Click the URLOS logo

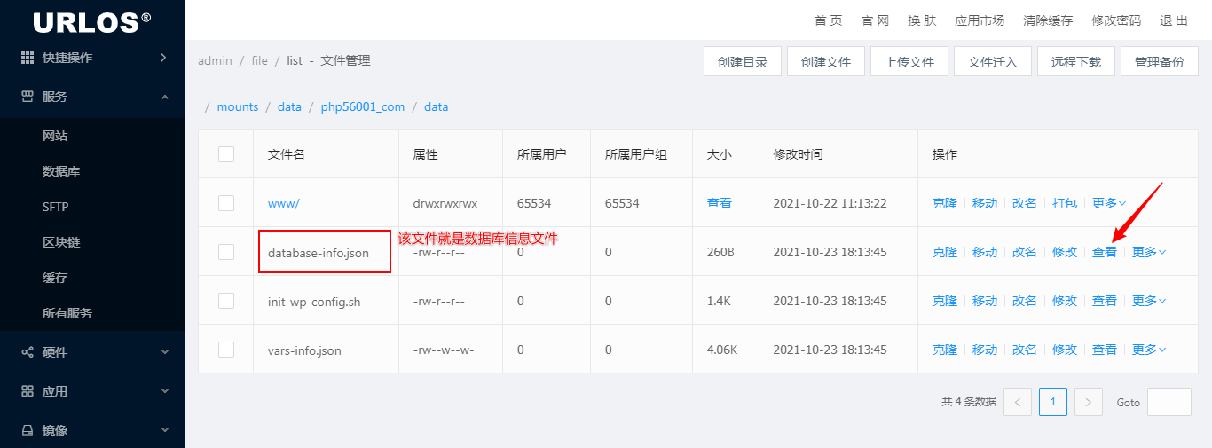click(92, 21)
